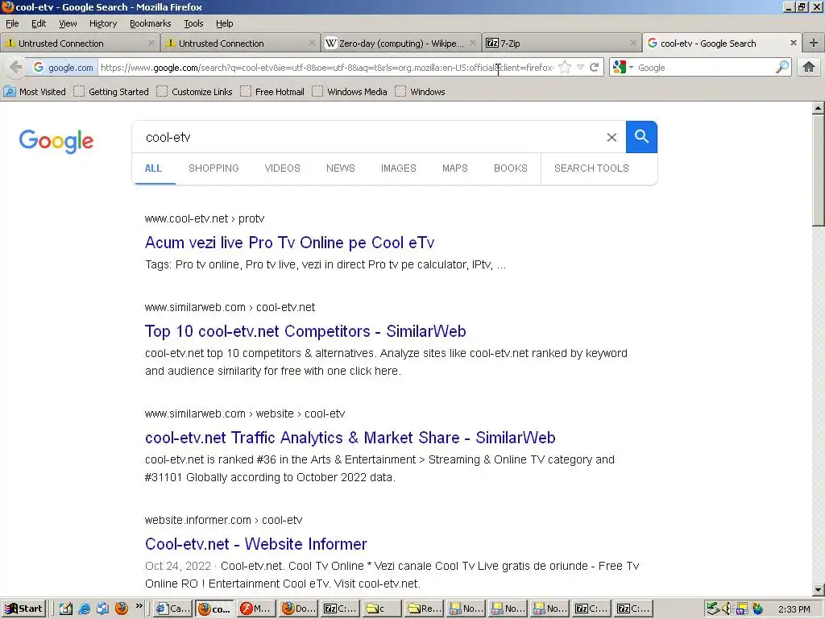
Task: Click the search bar magnifier icon
Action: [x=782, y=67]
